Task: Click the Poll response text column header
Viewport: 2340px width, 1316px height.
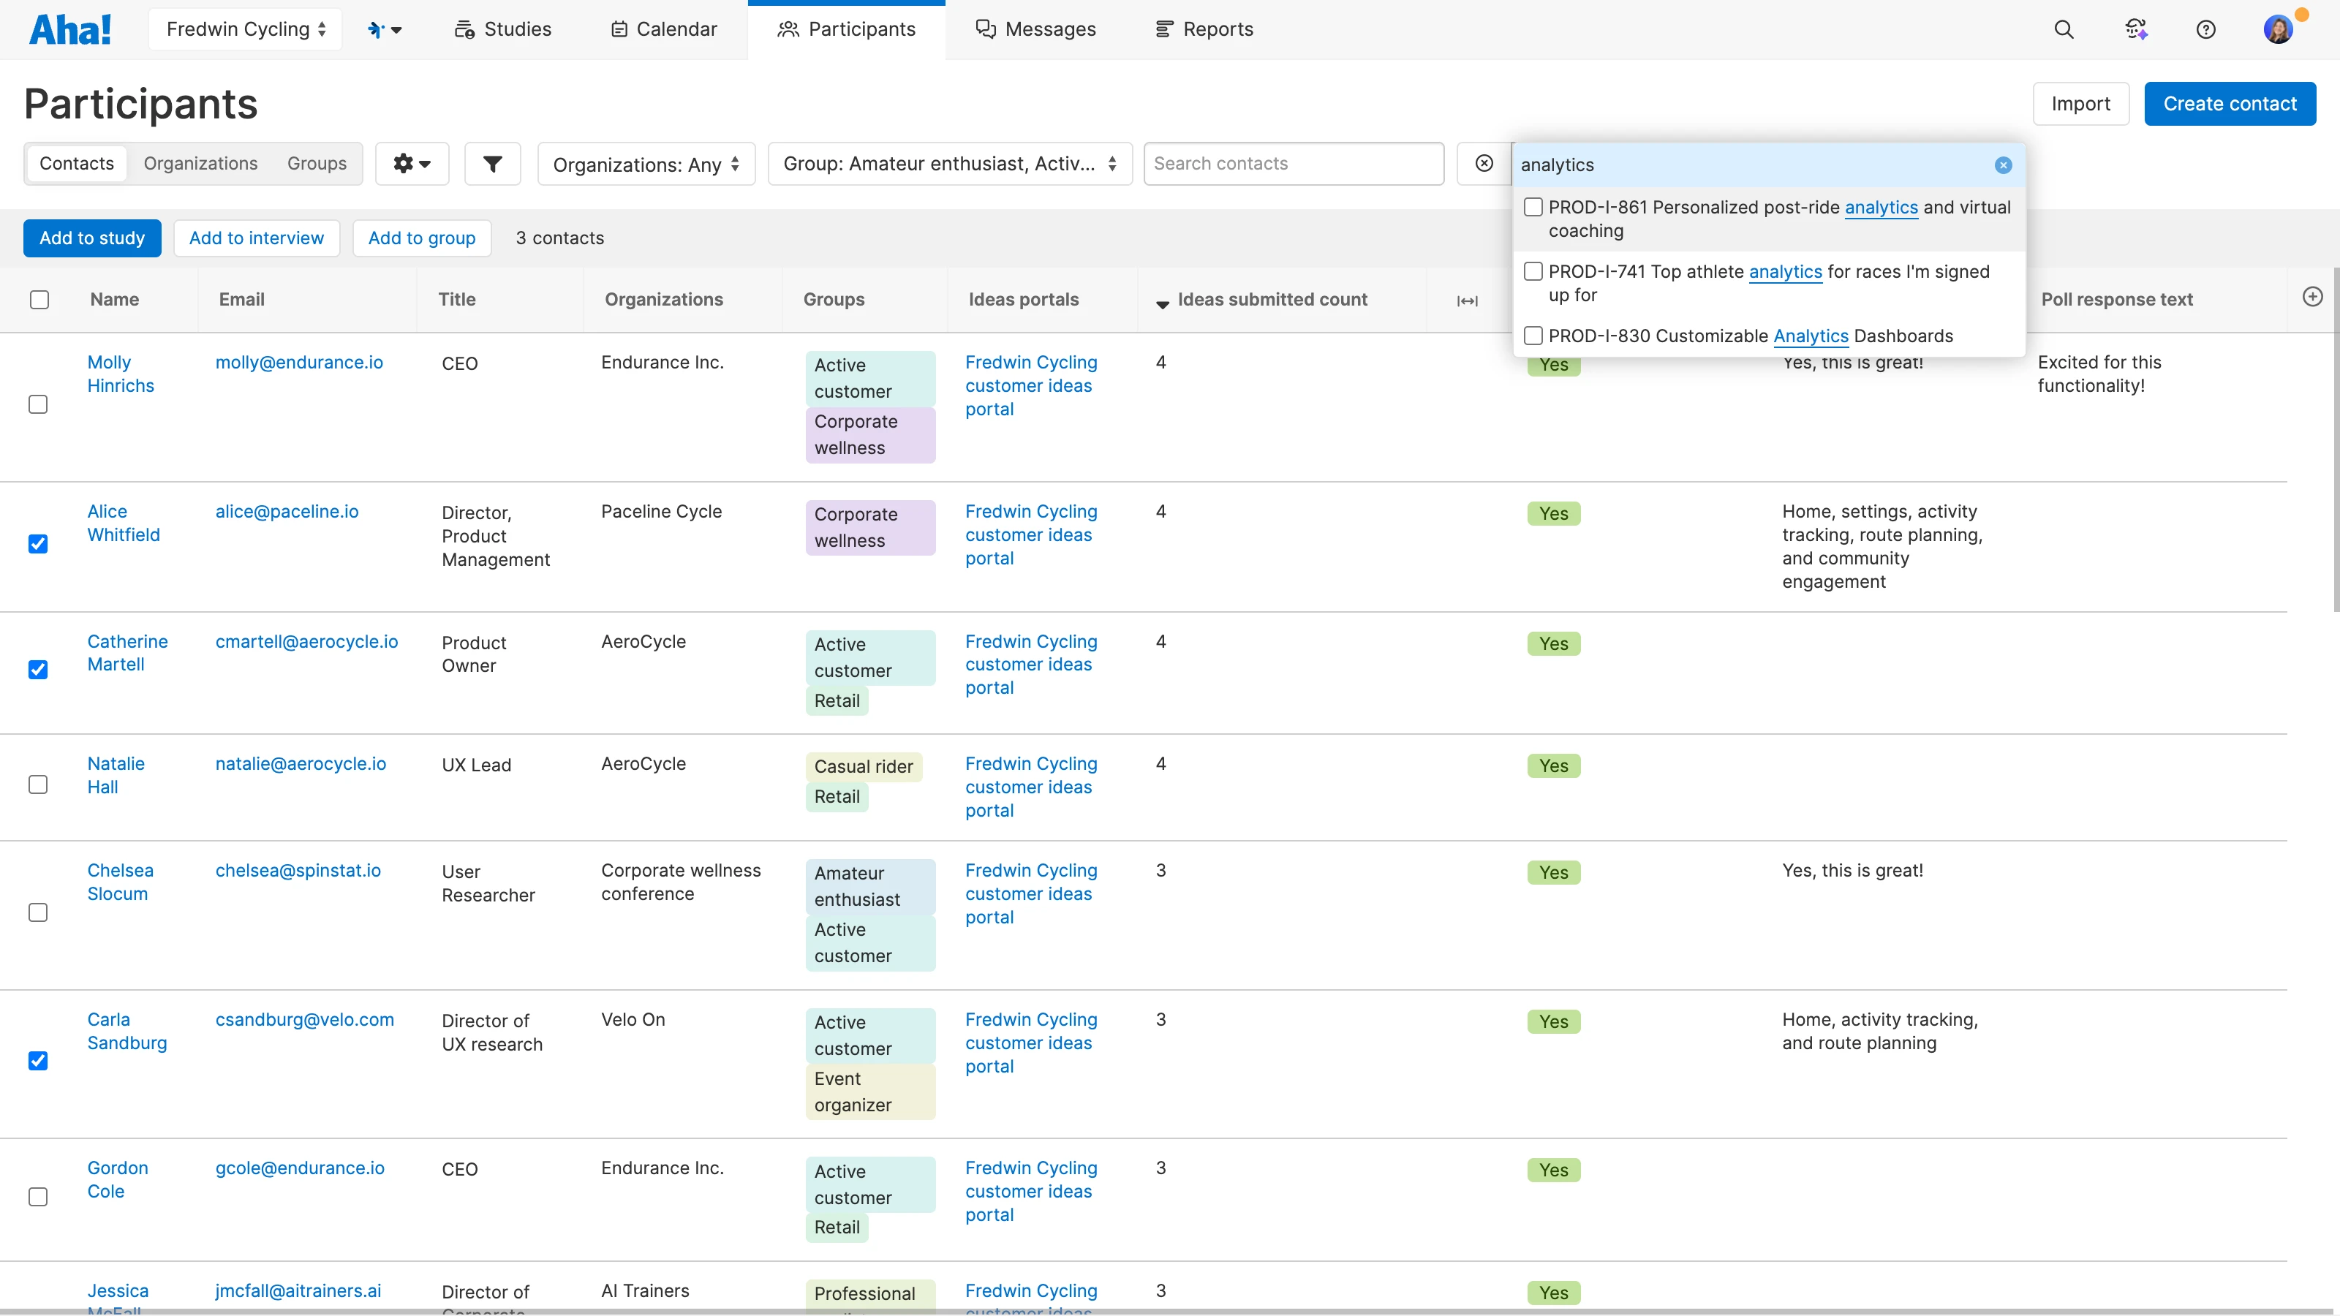Action: 2116,300
